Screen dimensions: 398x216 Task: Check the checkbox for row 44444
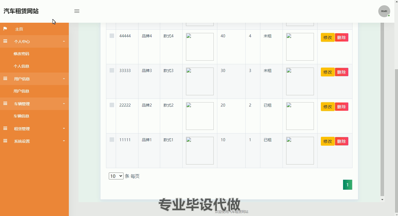112,36
